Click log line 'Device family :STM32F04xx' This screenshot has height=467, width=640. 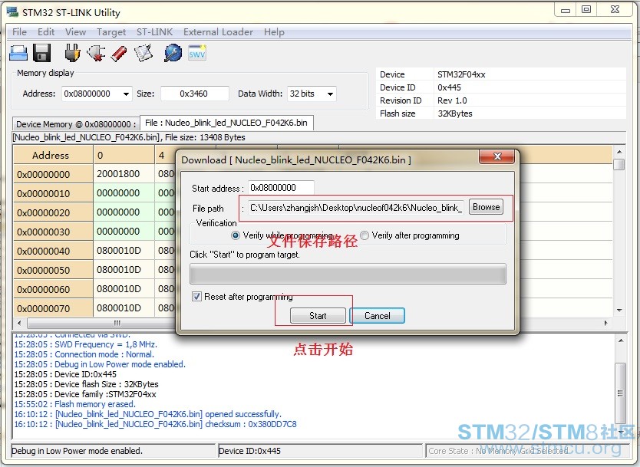tap(85, 394)
